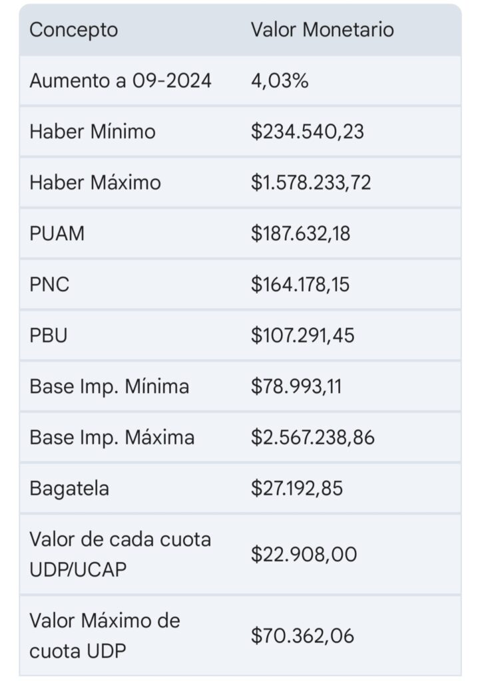482x681 pixels.
Task: Click the $70.362,06 maximum cuota value
Action: point(302,636)
